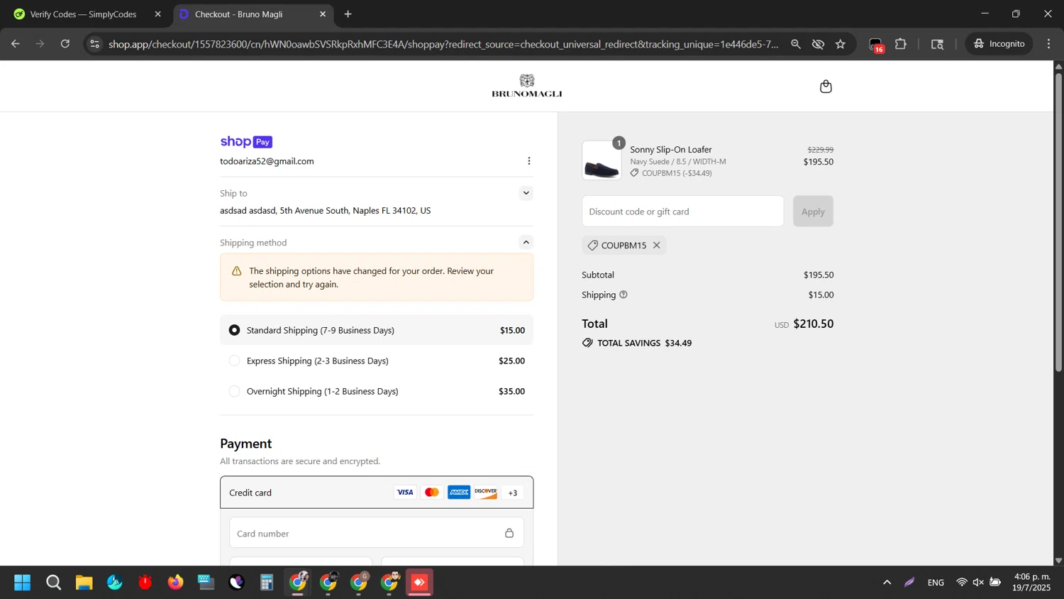Click the Total $210.50 amount
This screenshot has height=599, width=1064.
tap(813, 324)
